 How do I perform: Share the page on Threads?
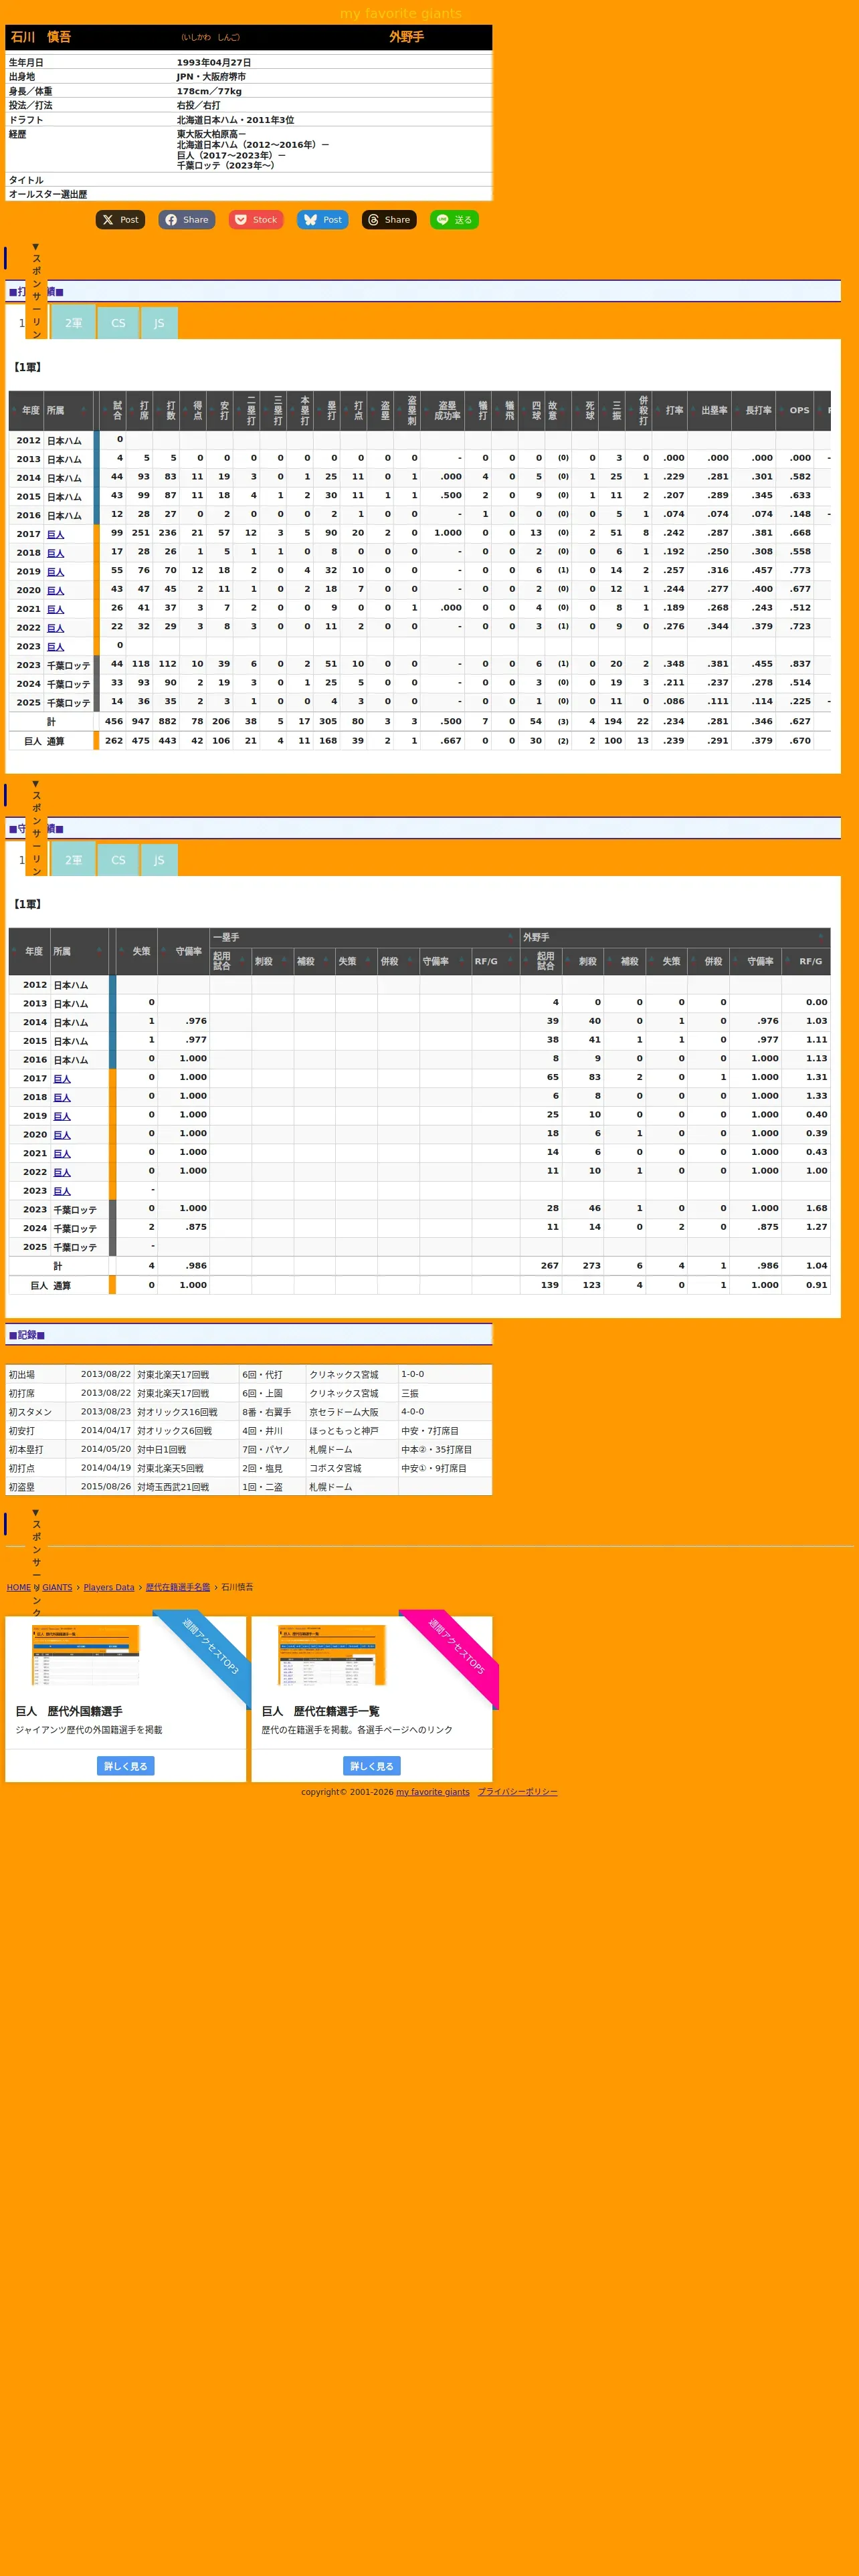(388, 220)
